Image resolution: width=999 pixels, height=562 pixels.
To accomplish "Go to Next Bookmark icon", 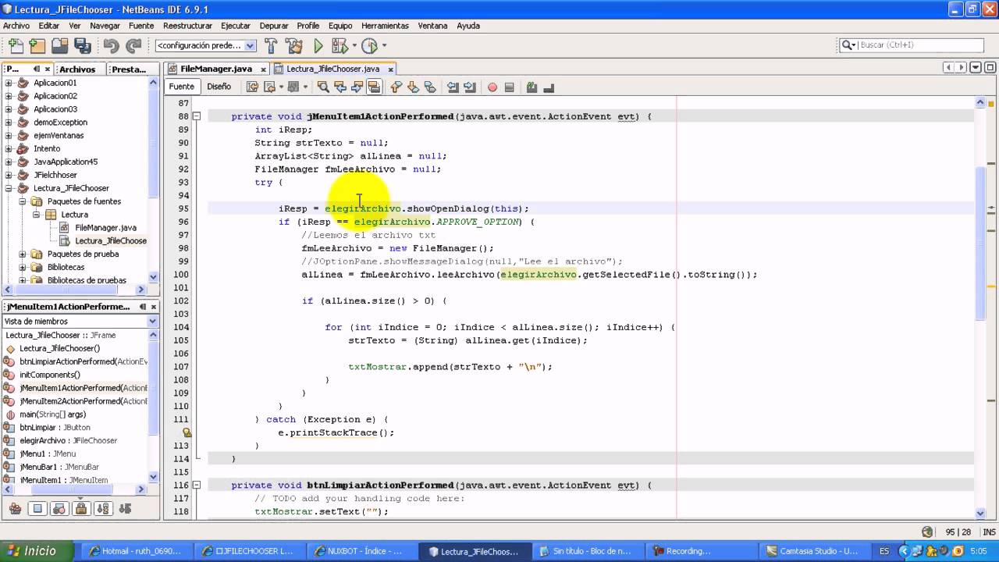I will [413, 87].
